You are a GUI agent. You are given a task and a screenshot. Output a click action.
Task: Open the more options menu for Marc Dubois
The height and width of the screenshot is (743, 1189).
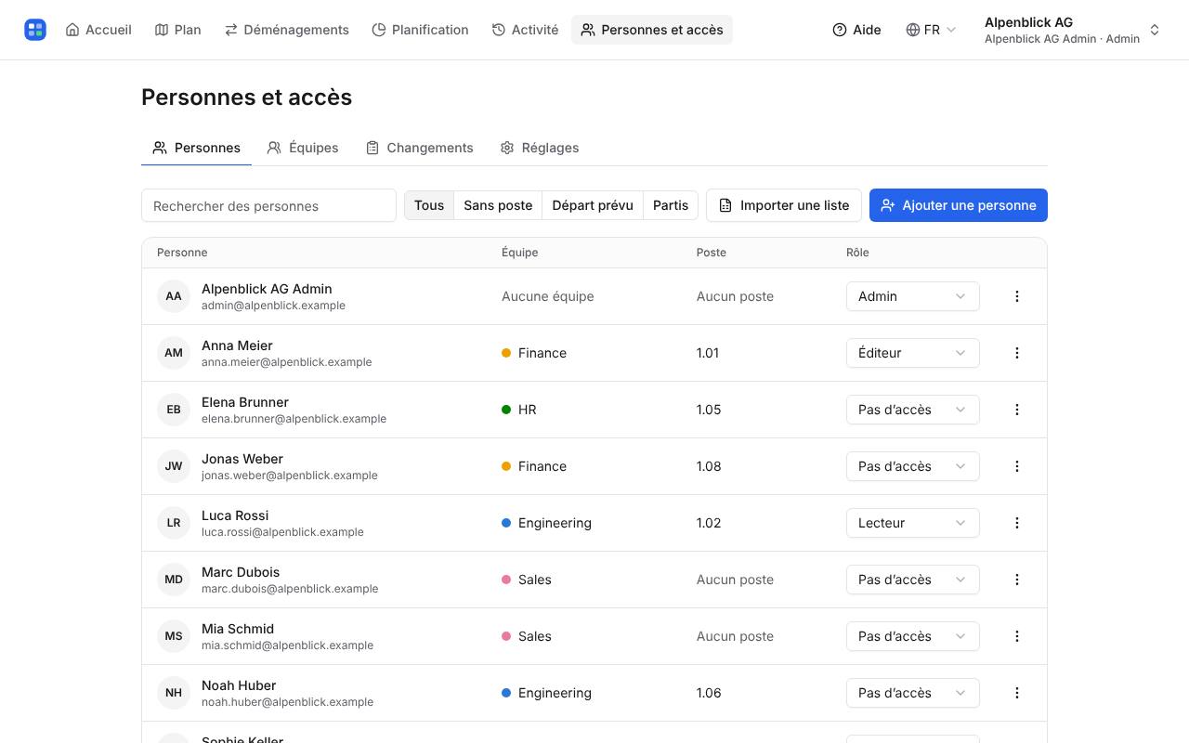[1017, 580]
